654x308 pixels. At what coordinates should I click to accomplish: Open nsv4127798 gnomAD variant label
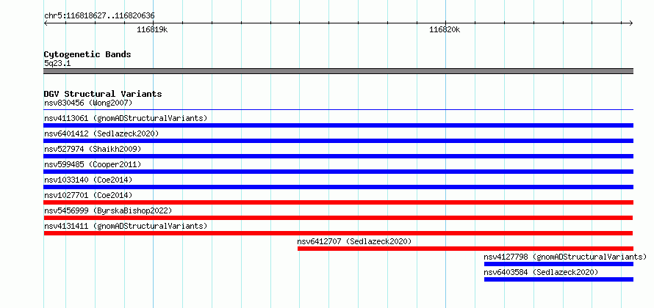coord(565,257)
